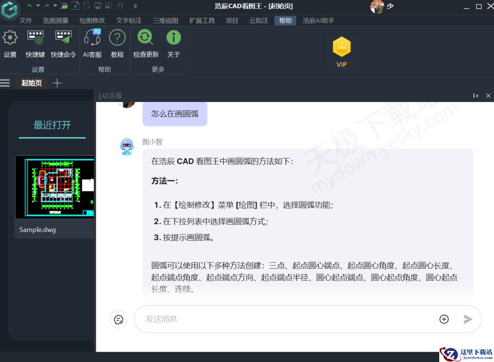Image resolution: width=494 pixels, height=362 pixels.
Task: Switch to the 绘图修改 menu
Action: 92,20
